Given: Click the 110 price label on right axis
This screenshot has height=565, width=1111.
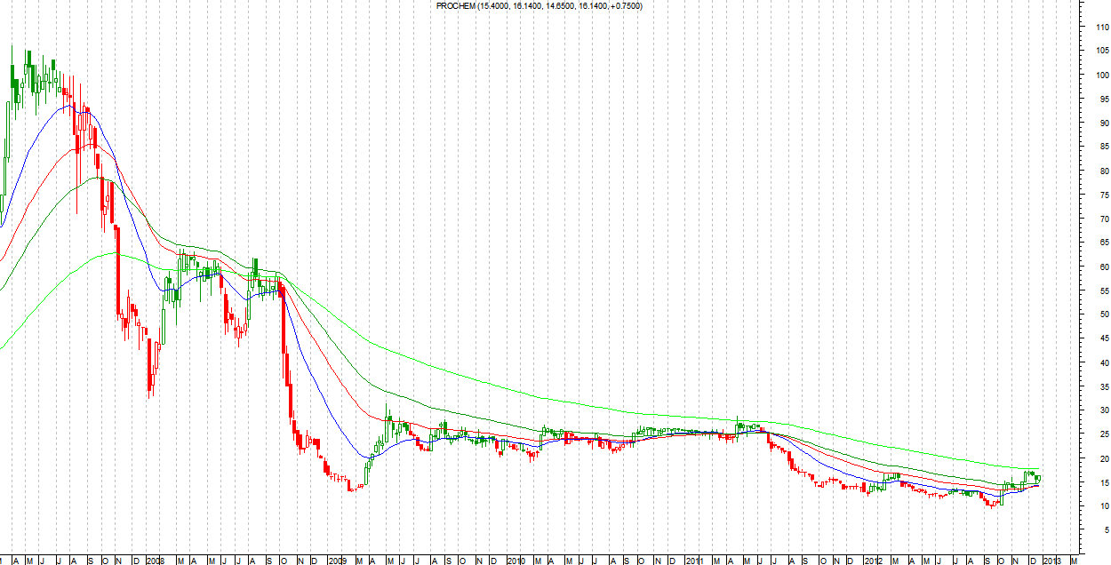Looking at the screenshot, I should coord(1101,28).
